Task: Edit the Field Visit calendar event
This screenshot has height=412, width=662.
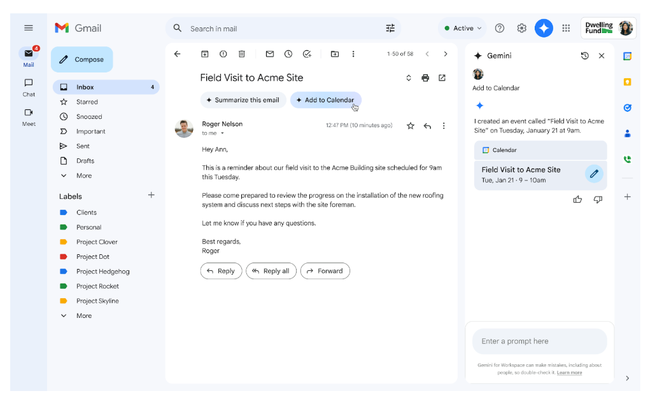Action: pos(593,174)
